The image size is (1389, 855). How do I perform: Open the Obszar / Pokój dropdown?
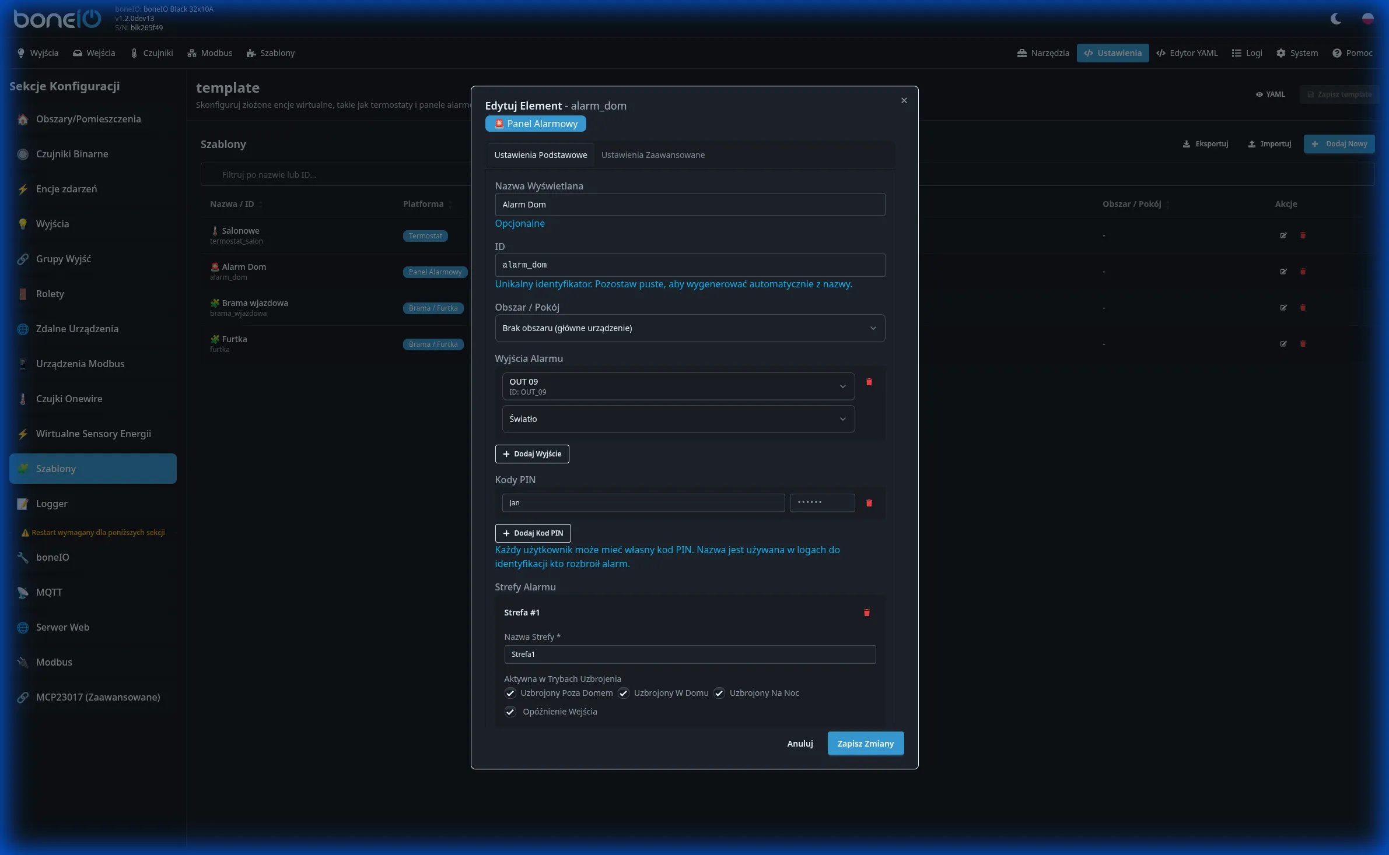pos(690,328)
